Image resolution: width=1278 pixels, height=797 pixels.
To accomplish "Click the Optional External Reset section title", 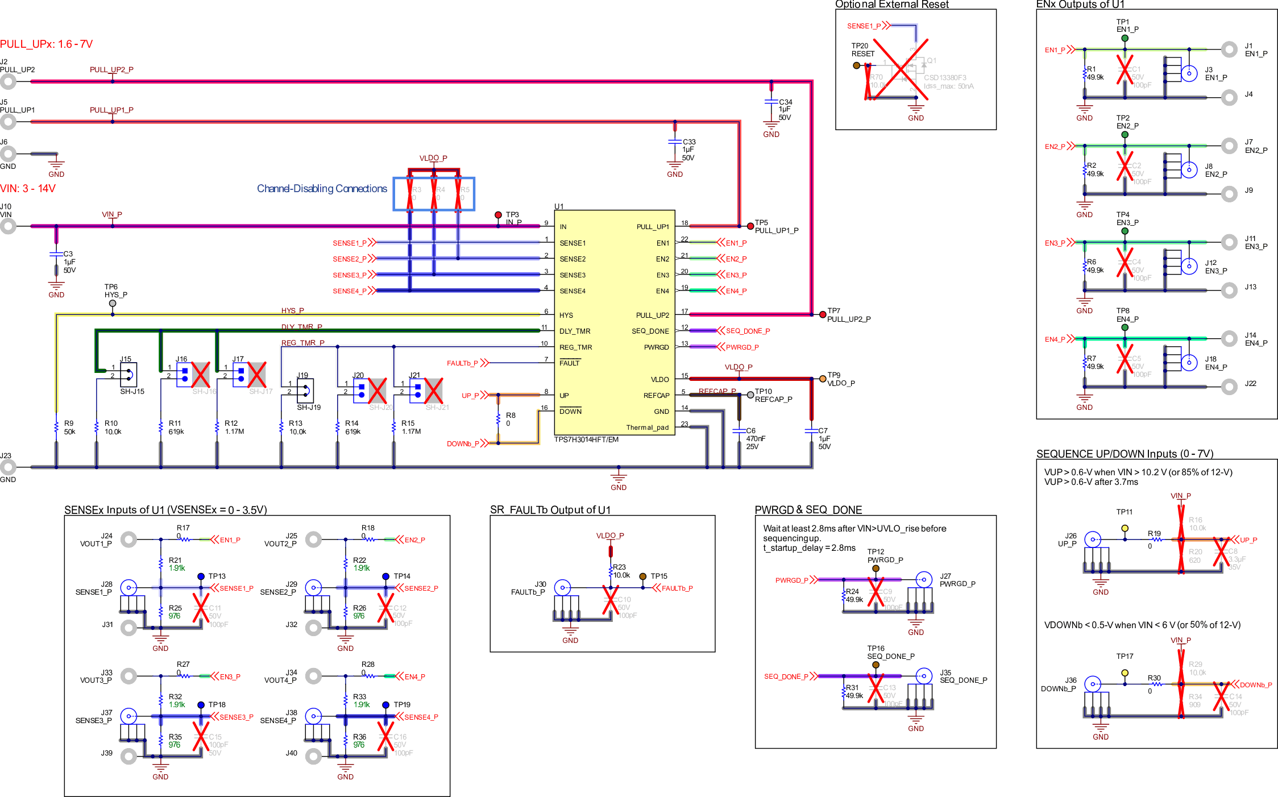I will coord(891,5).
